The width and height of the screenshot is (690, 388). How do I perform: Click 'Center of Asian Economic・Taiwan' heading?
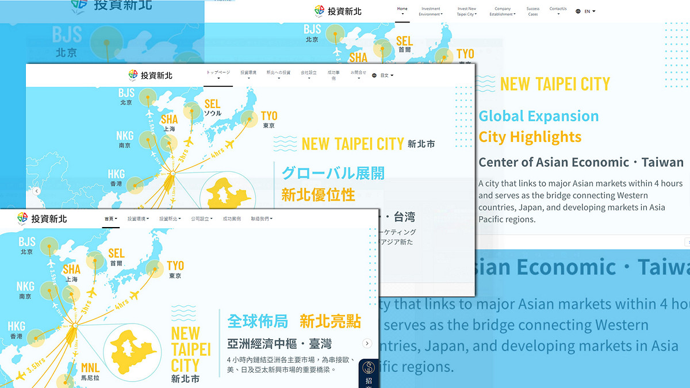581,162
